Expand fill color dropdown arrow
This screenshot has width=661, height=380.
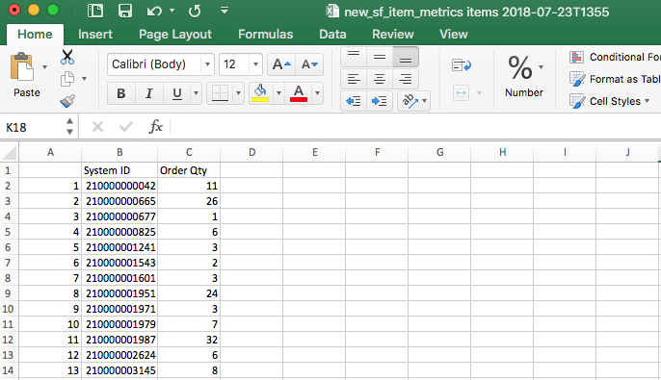(x=278, y=93)
